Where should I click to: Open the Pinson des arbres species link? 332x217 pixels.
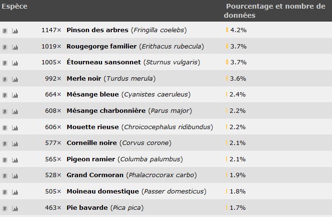click(x=97, y=30)
